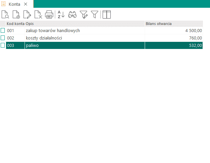
Task: Open the preview document icon with magnifier
Action: (x=5, y=15)
